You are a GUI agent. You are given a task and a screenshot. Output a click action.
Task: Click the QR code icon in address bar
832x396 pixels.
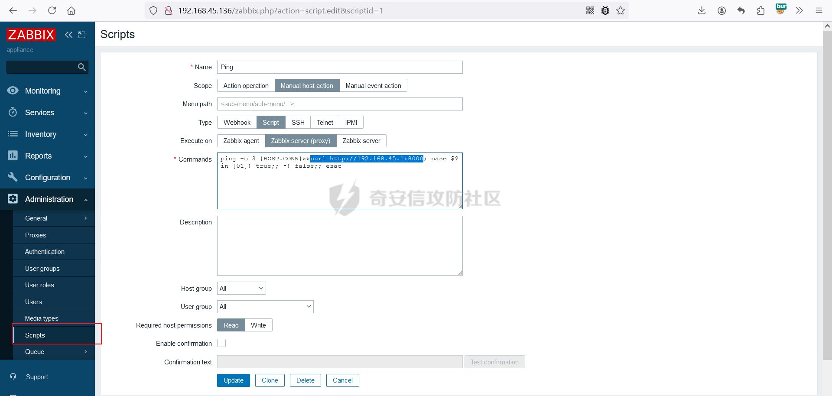coord(590,10)
